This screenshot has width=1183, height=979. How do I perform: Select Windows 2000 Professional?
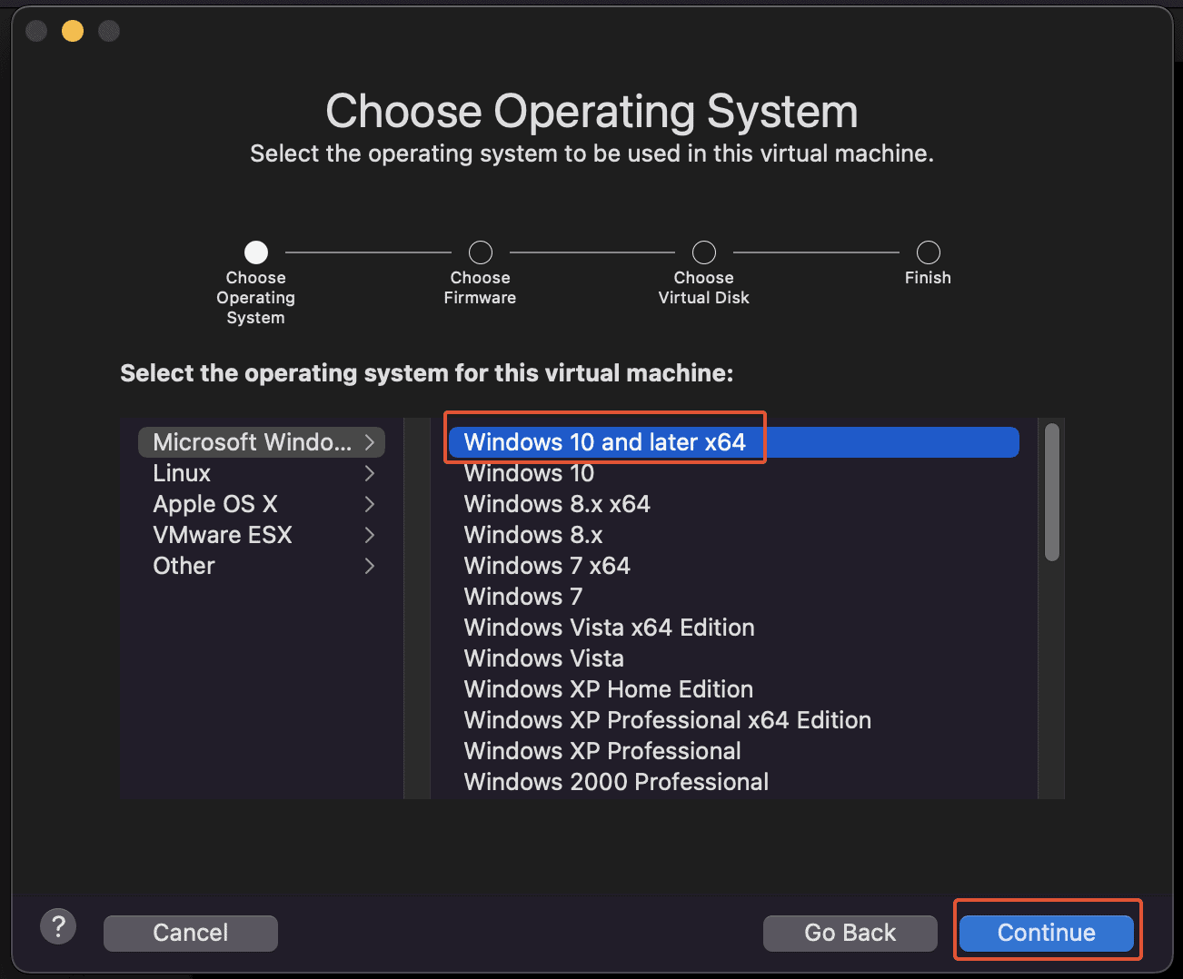[734, 782]
